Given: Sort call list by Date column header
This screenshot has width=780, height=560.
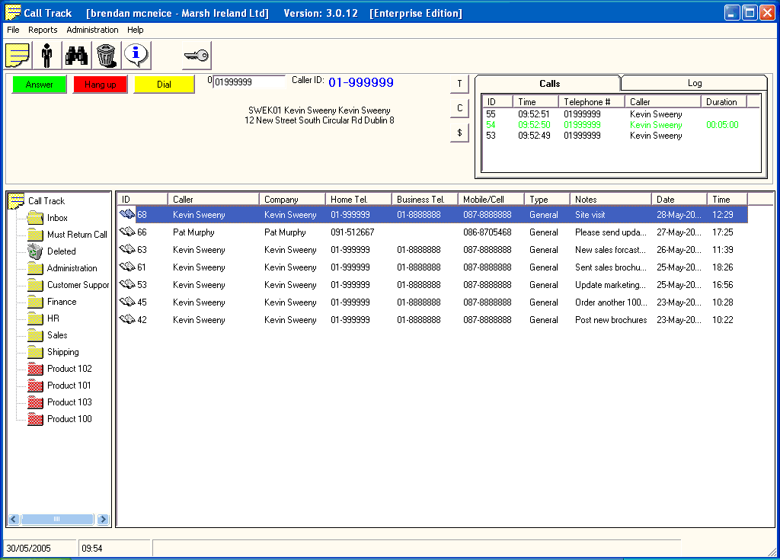Looking at the screenshot, I should coord(679,199).
